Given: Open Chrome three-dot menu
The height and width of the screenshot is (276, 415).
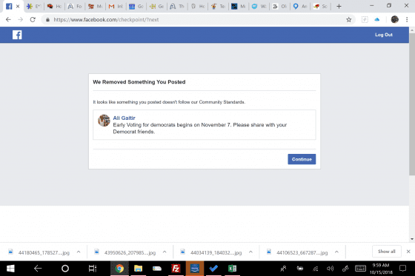Looking at the screenshot, I should pyautogui.click(x=407, y=19).
